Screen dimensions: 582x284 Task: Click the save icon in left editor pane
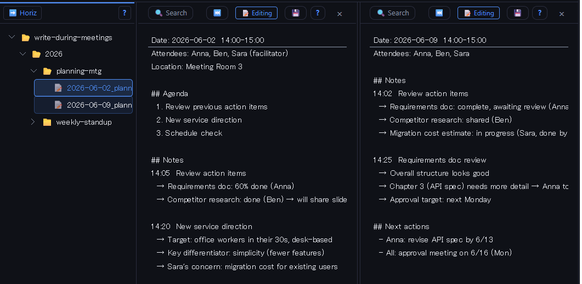pos(296,13)
